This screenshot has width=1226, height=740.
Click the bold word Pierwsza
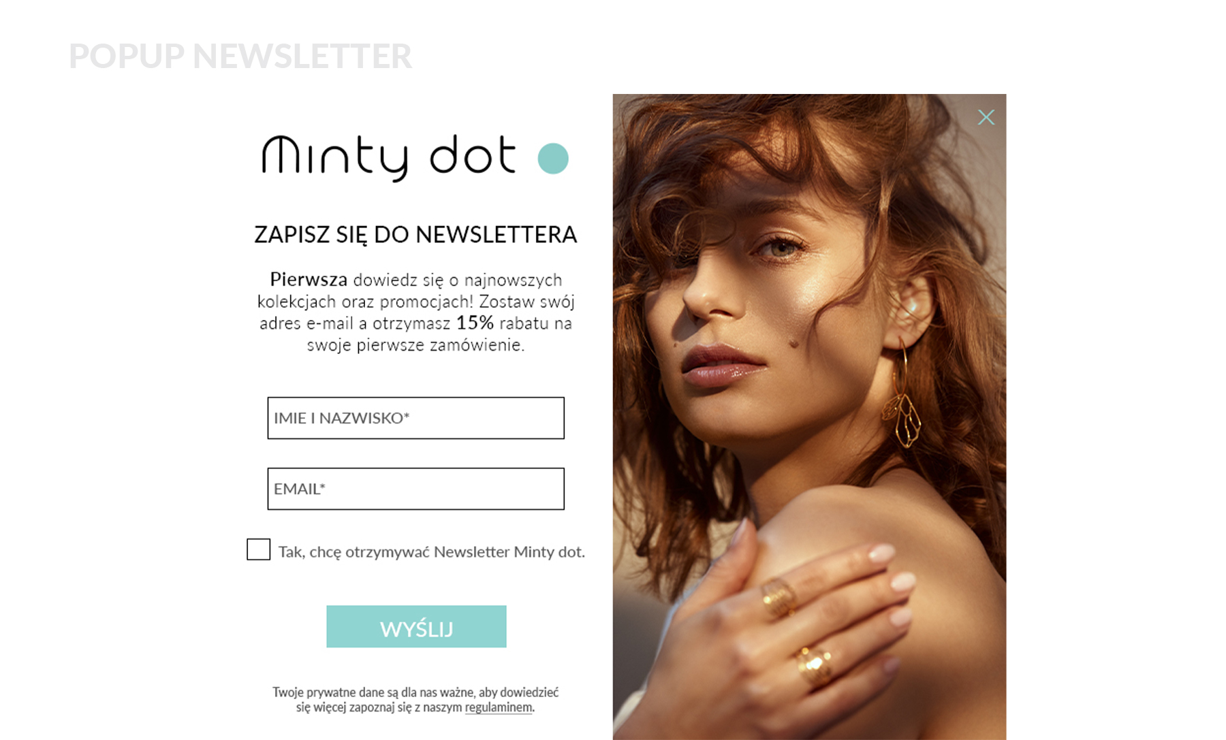309,279
